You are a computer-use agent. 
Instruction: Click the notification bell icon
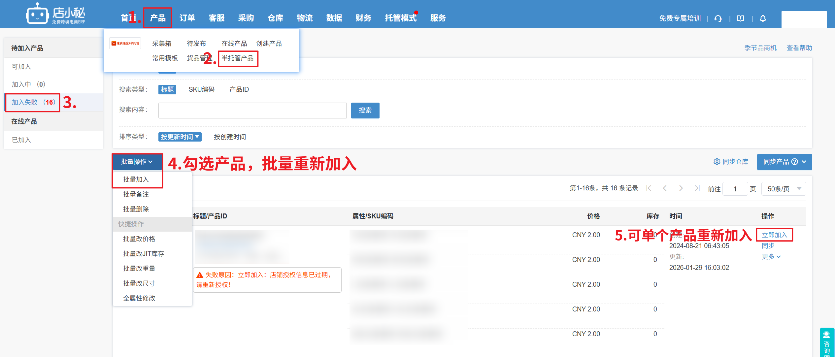point(763,18)
